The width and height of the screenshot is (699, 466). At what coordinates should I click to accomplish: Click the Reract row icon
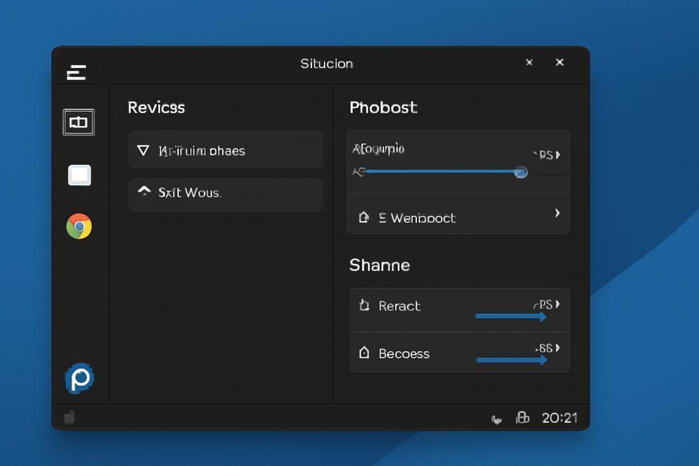(364, 305)
